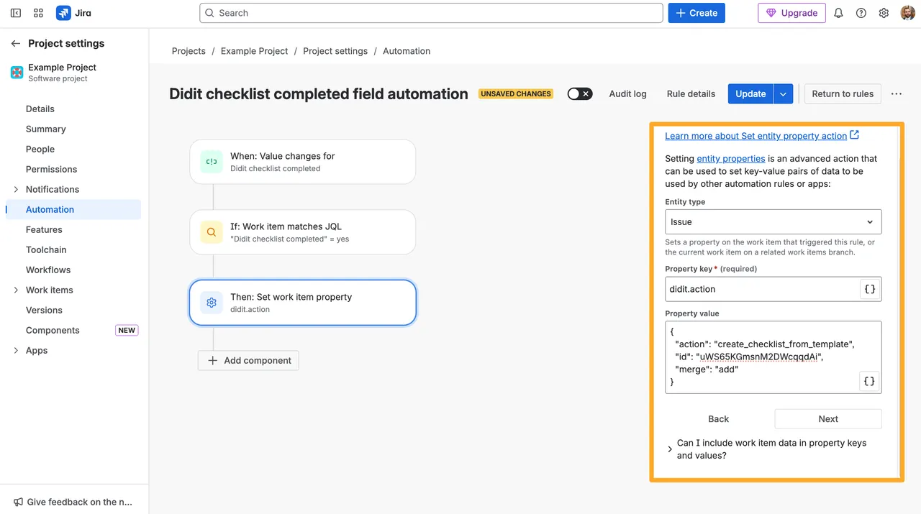The width and height of the screenshot is (921, 514).
Task: Click the megaphone feedback icon
Action: [x=18, y=502]
